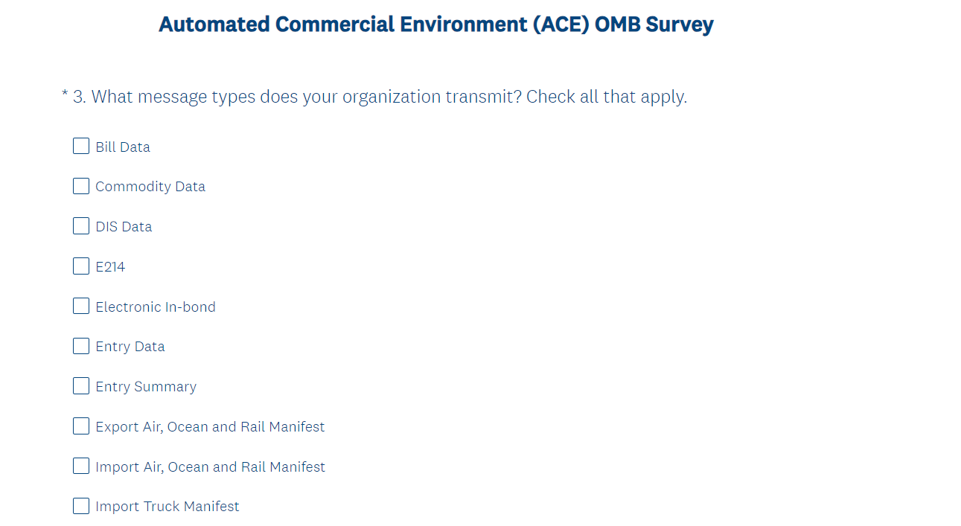Screen dimensions: 961x526
Task: Click the "Commodity Data" label text
Action: point(150,187)
